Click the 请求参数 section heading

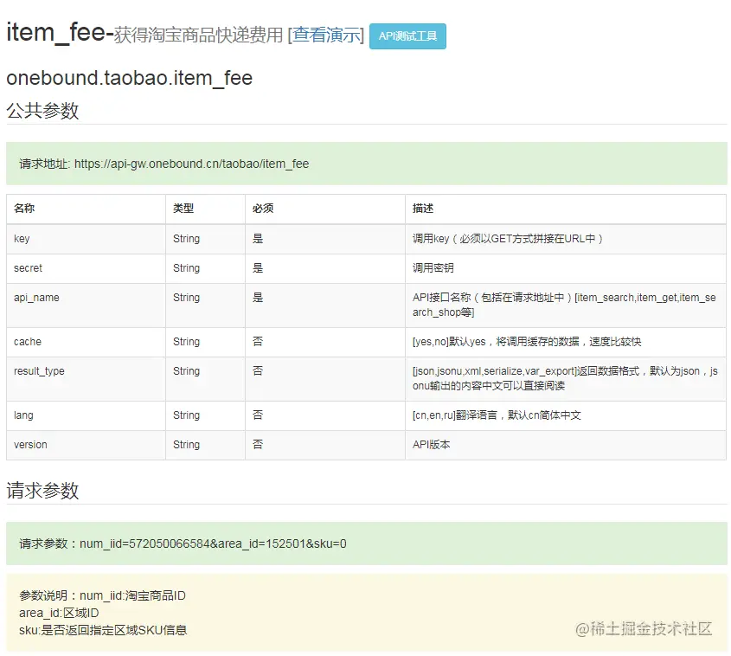[x=42, y=491]
